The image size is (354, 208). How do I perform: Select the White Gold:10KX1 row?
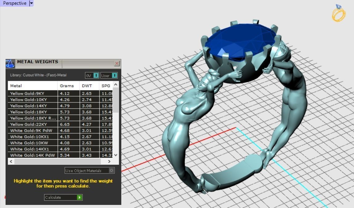(60, 137)
